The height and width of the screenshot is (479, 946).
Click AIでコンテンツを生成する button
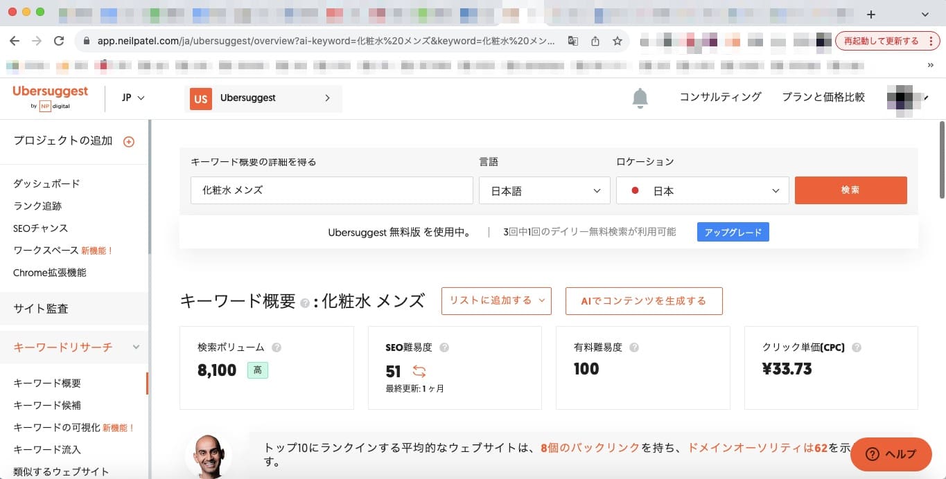[x=644, y=301]
